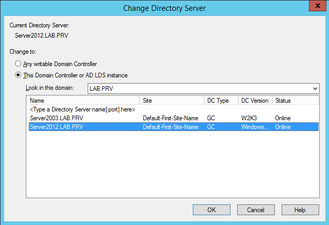Click 'Type a Directory Server name' entry row

pyautogui.click(x=83, y=109)
